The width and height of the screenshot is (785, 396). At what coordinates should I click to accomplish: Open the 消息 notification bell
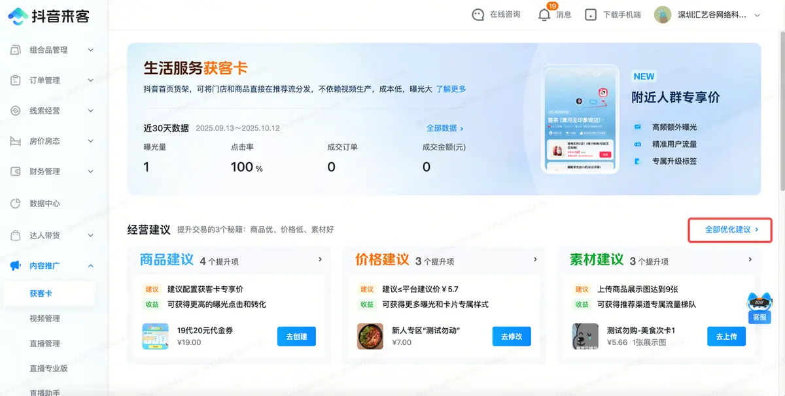coord(544,15)
